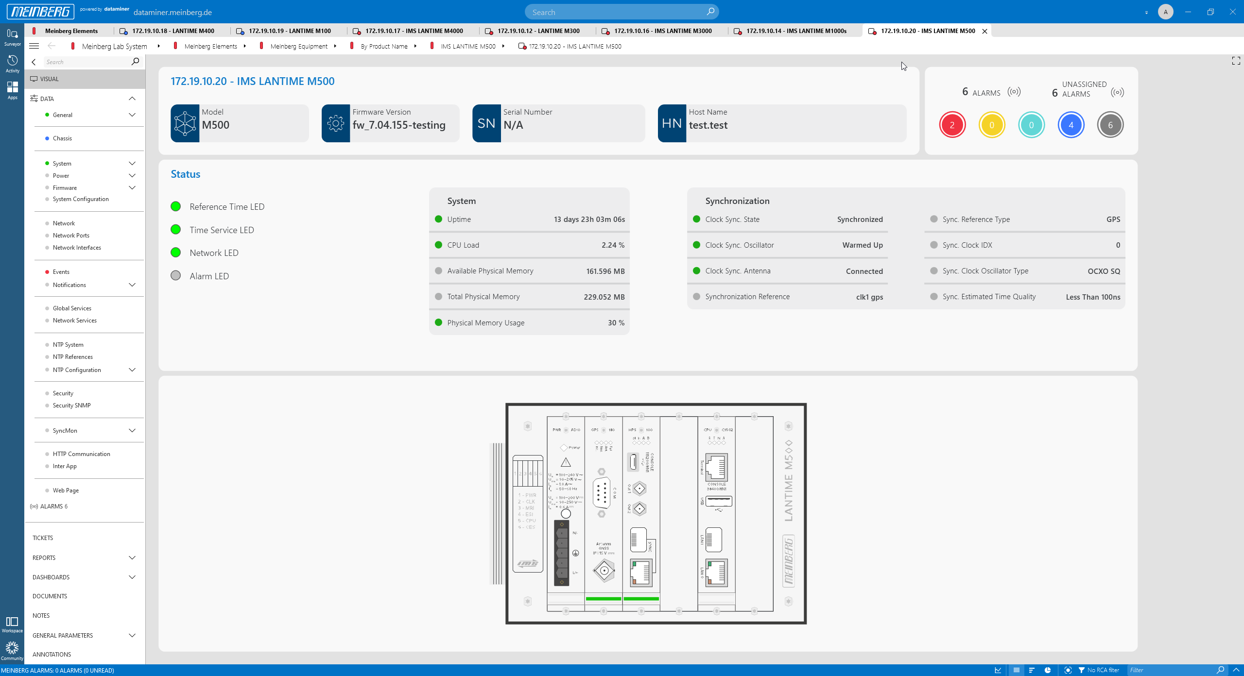Viewport: 1244px width, 676px height.
Task: Open the user account avatar A
Action: pyautogui.click(x=1165, y=12)
